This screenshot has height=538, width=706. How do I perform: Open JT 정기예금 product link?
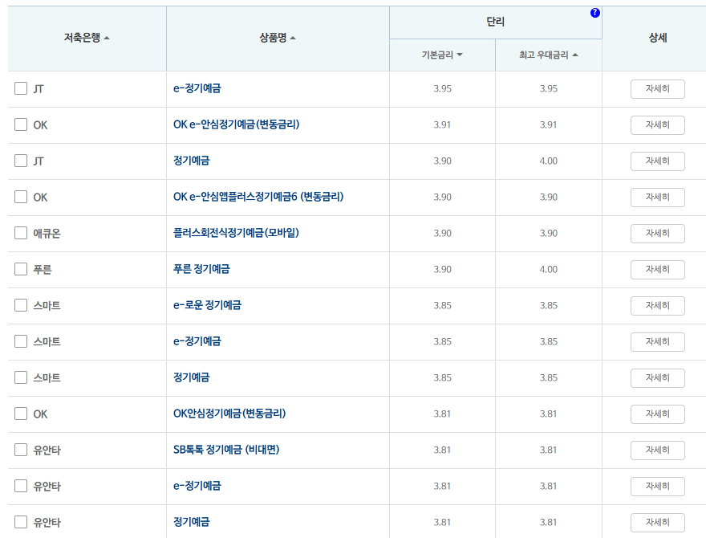pyautogui.click(x=192, y=161)
